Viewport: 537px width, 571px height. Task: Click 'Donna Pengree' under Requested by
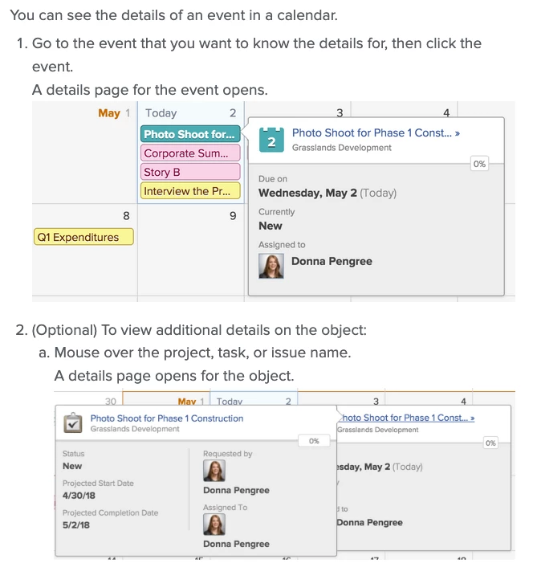coord(236,490)
